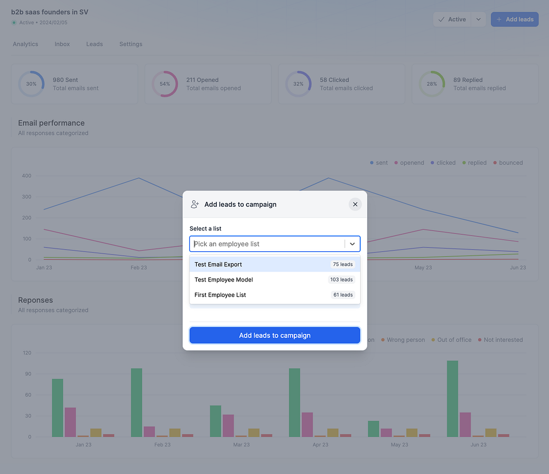The height and width of the screenshot is (474, 549).
Task: Close the Add leads to campaign dialog
Action: point(355,204)
